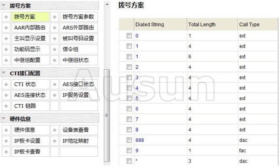Click the Total Length column header
Image resolution: width=280 pixels, height=168 pixels.
point(202,25)
